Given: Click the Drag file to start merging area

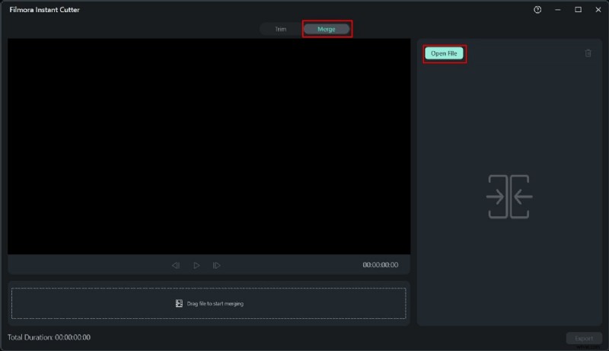Looking at the screenshot, I should tap(209, 303).
